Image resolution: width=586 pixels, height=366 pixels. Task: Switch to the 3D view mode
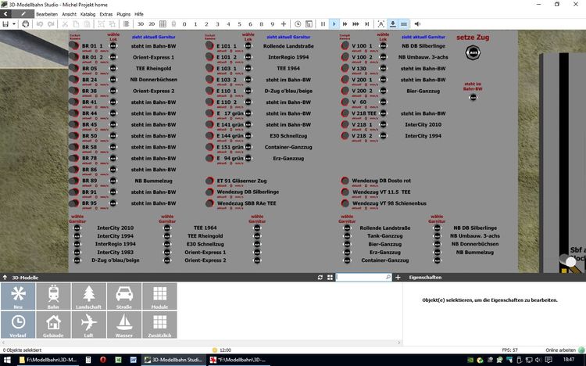[141, 24]
